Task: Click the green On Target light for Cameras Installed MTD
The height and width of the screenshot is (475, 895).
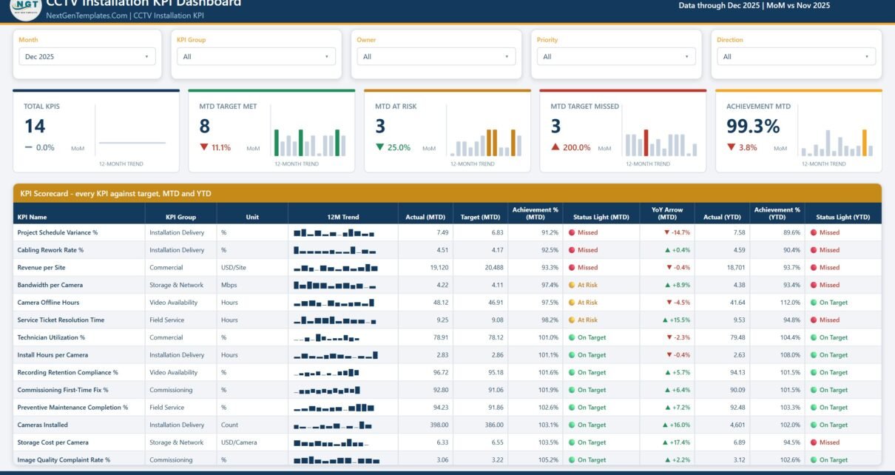Action: pos(572,425)
